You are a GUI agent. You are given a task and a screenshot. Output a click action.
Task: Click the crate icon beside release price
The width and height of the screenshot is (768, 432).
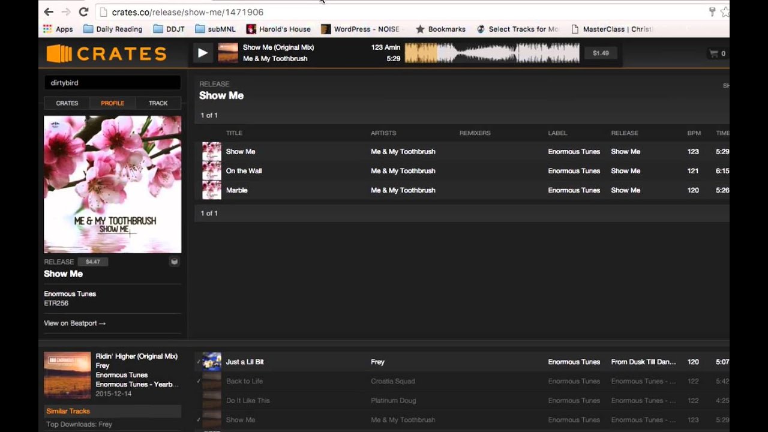pyautogui.click(x=174, y=262)
